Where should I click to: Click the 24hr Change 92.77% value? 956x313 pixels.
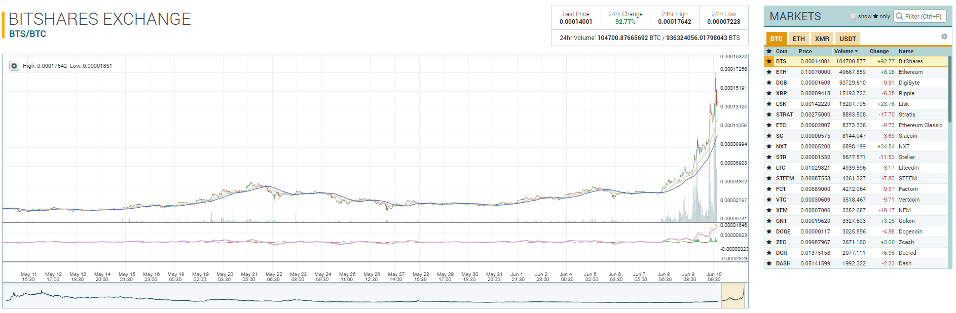click(x=626, y=22)
